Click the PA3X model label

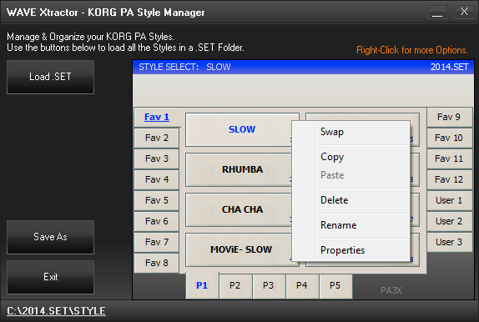[x=391, y=290]
